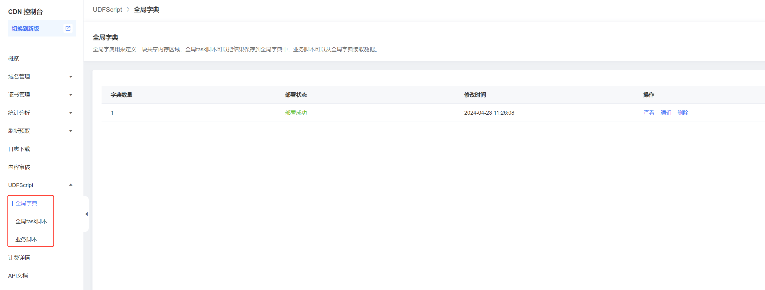Click the 全局字典 page heading
765x290 pixels.
pos(105,37)
